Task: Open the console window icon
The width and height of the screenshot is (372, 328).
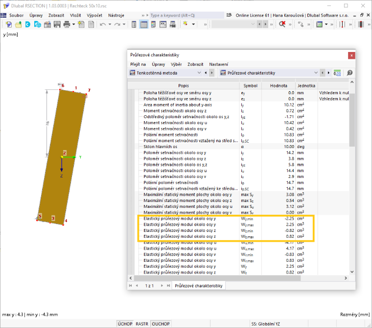Action: tap(163, 24)
